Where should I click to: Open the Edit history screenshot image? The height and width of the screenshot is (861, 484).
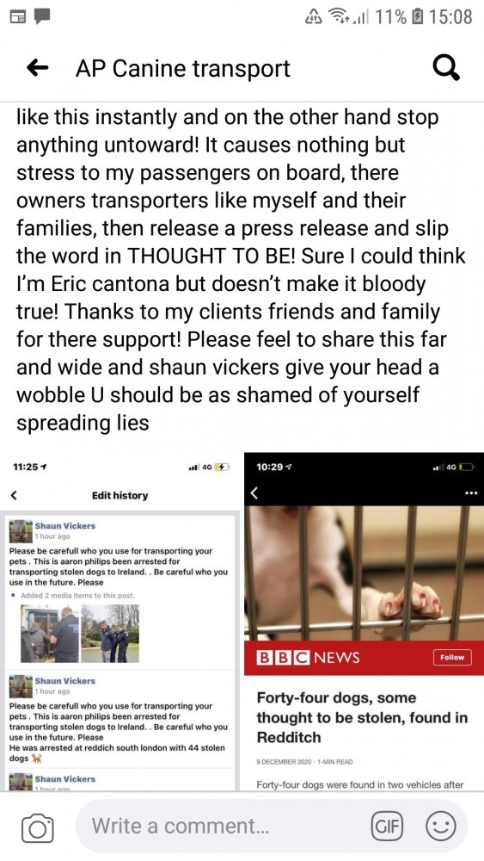[120, 621]
